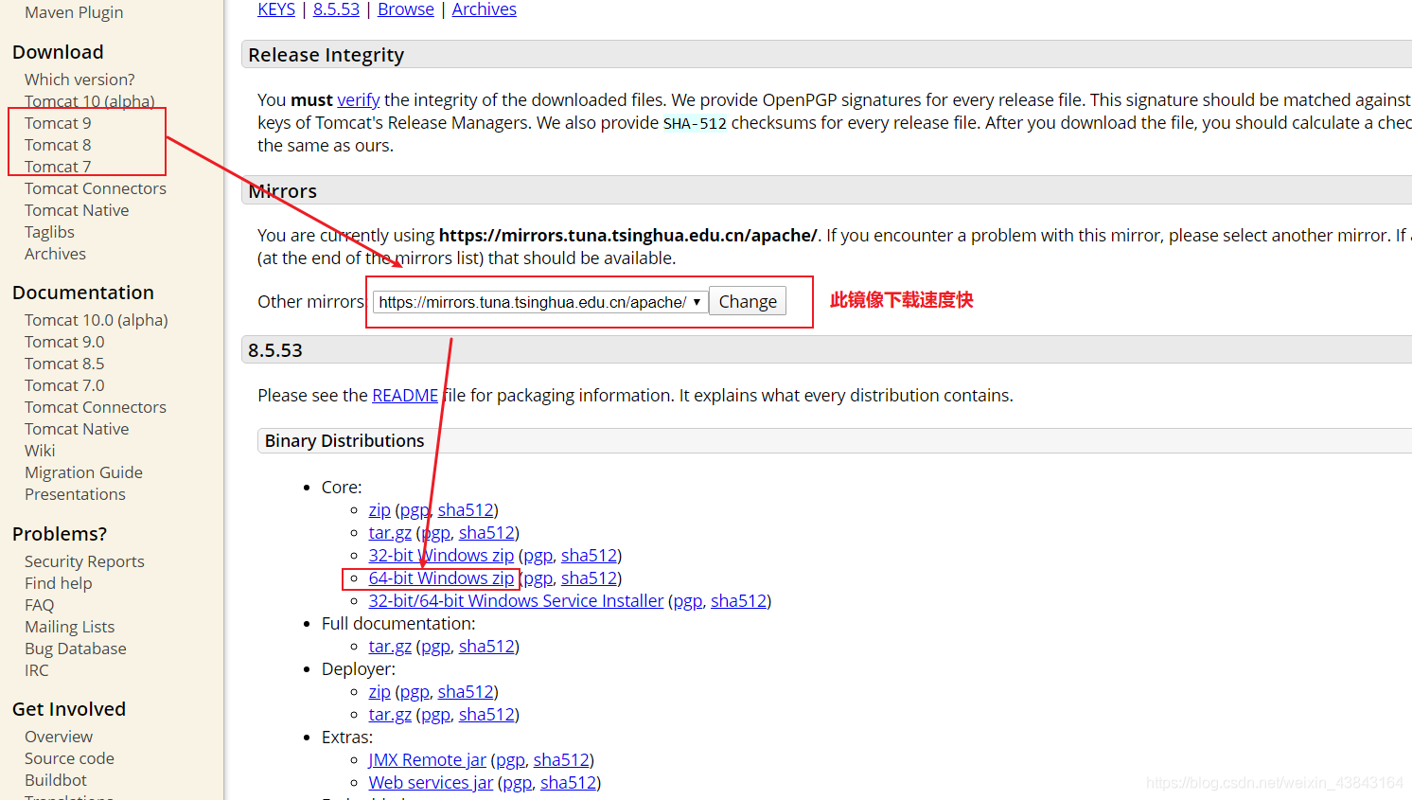This screenshot has height=800, width=1412.
Task: Open Archives in sidebar
Action: 55,254
